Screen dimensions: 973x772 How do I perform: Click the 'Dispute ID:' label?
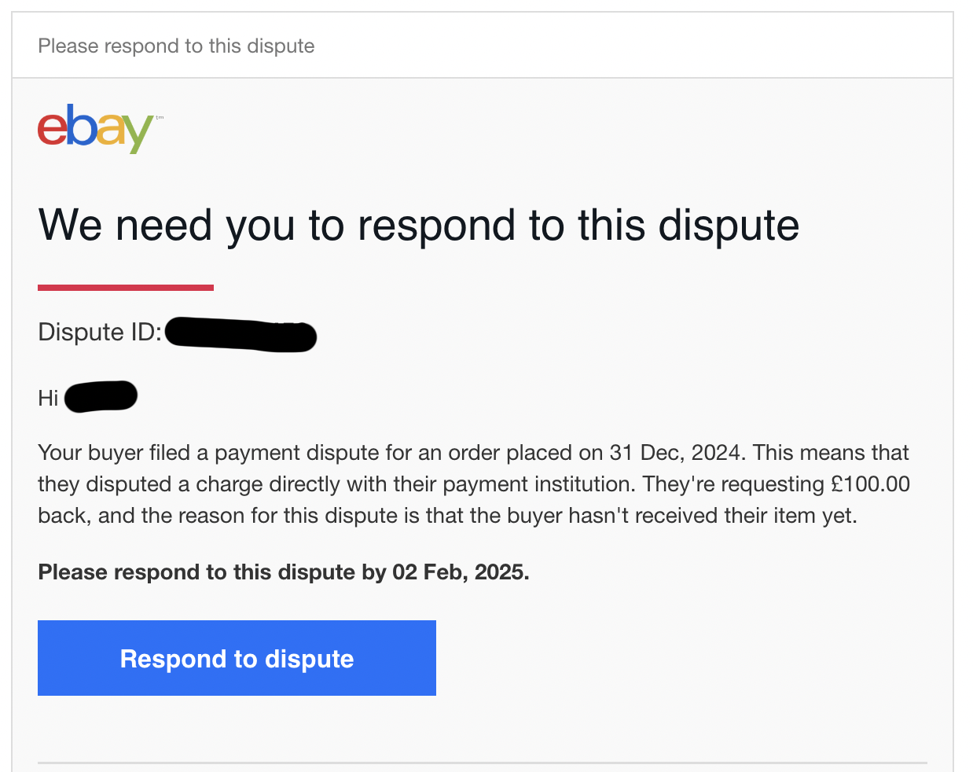100,333
